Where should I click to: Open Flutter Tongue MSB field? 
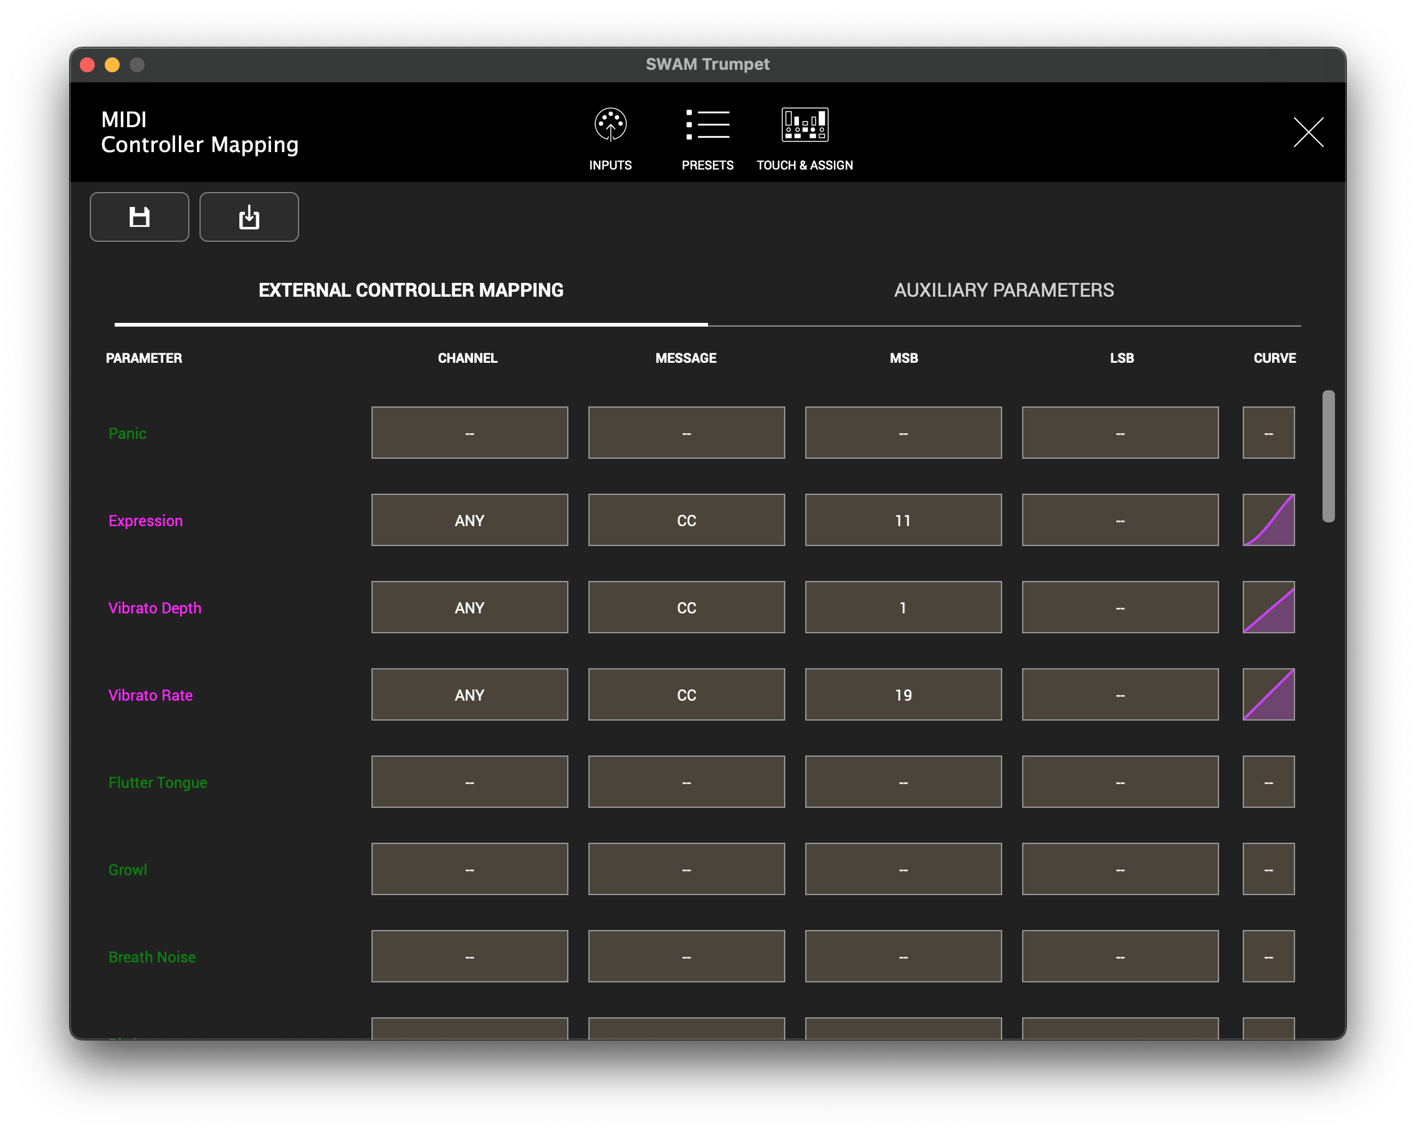coord(903,782)
